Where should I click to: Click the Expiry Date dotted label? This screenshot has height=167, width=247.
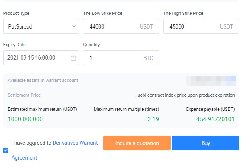click(x=15, y=45)
